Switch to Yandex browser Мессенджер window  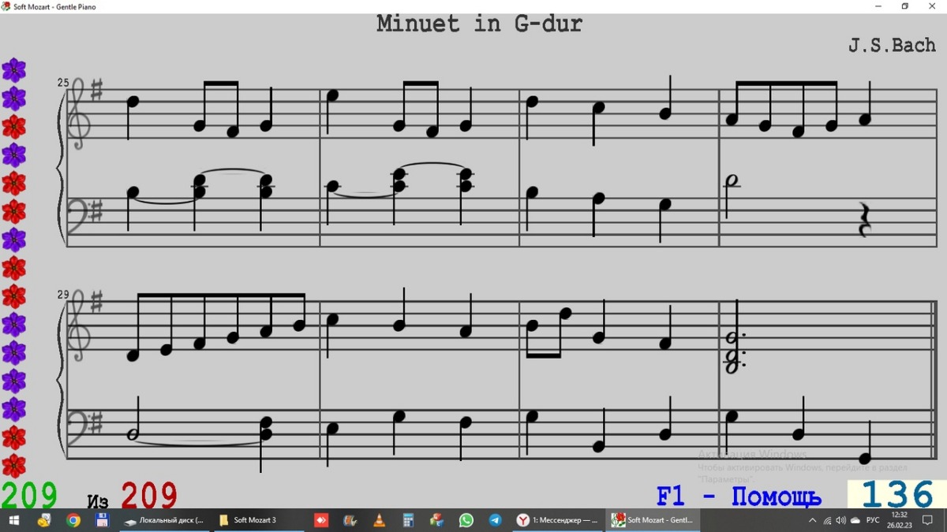558,520
